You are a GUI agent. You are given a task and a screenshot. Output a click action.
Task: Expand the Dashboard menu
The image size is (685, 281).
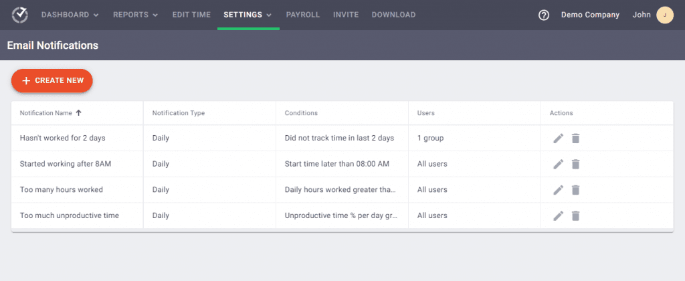(x=70, y=15)
